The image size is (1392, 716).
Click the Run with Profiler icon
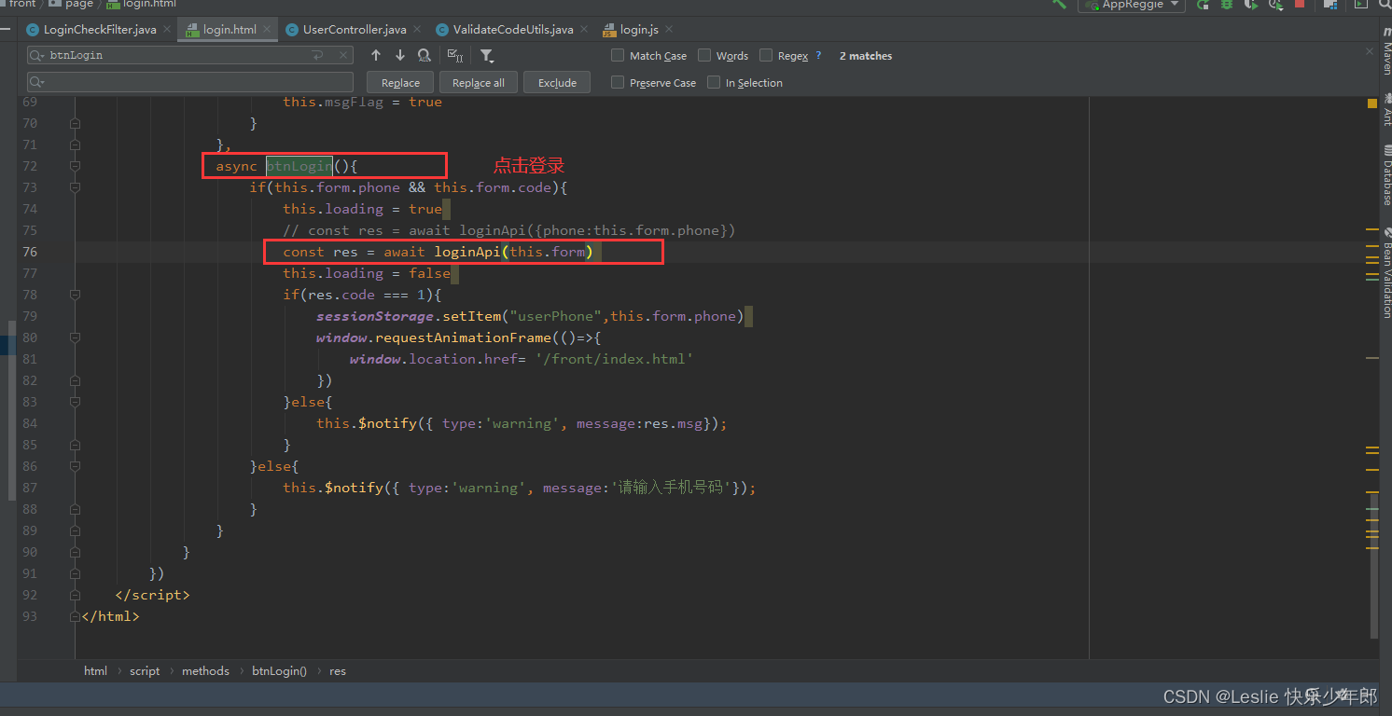[1275, 5]
